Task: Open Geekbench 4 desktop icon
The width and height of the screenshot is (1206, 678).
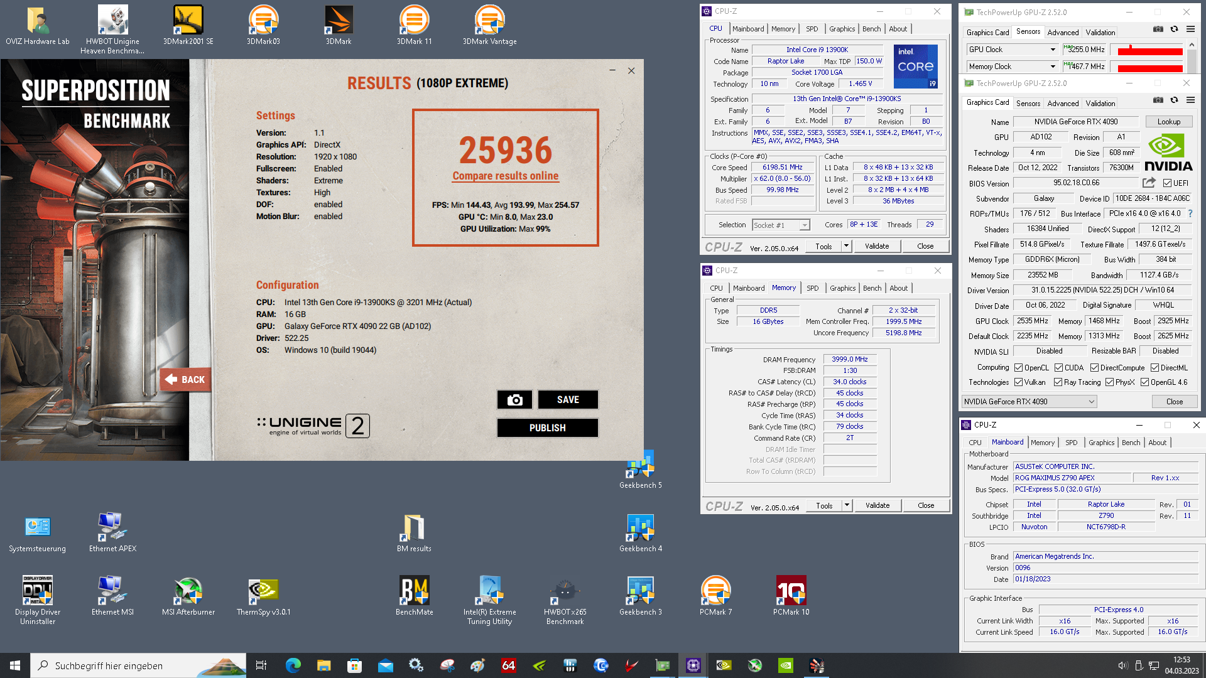Action: (641, 533)
